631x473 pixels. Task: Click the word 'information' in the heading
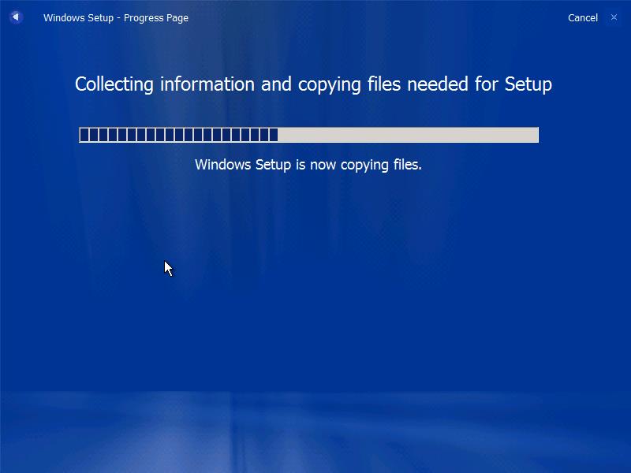coord(207,84)
